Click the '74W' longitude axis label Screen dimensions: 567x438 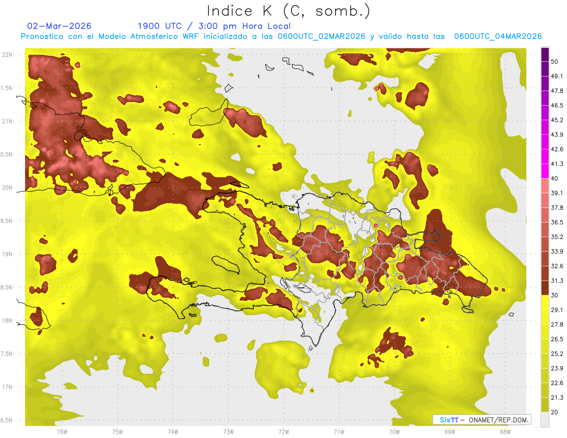coord(172,432)
